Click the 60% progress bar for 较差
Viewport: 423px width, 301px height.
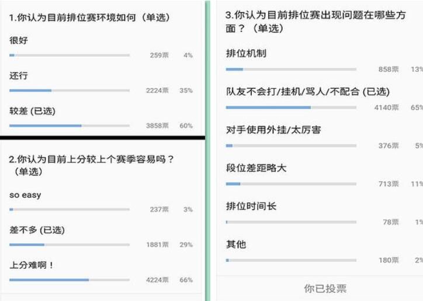(x=70, y=126)
